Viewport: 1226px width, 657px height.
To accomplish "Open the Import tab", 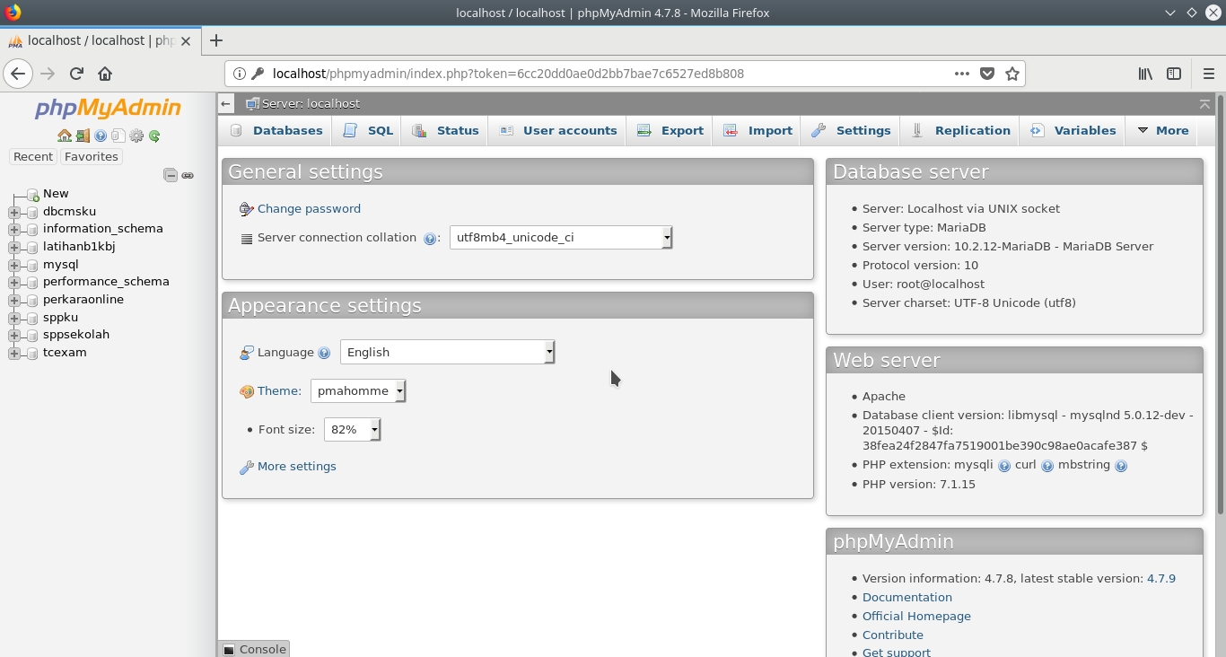I will click(x=758, y=130).
